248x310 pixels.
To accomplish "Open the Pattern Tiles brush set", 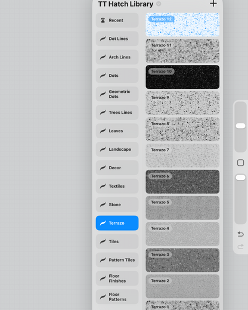I will click(x=117, y=260).
